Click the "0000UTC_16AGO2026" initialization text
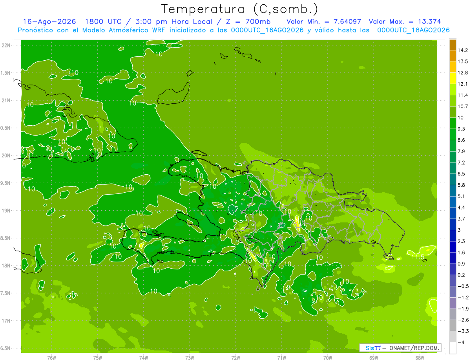The image size is (471, 363). click(x=267, y=30)
